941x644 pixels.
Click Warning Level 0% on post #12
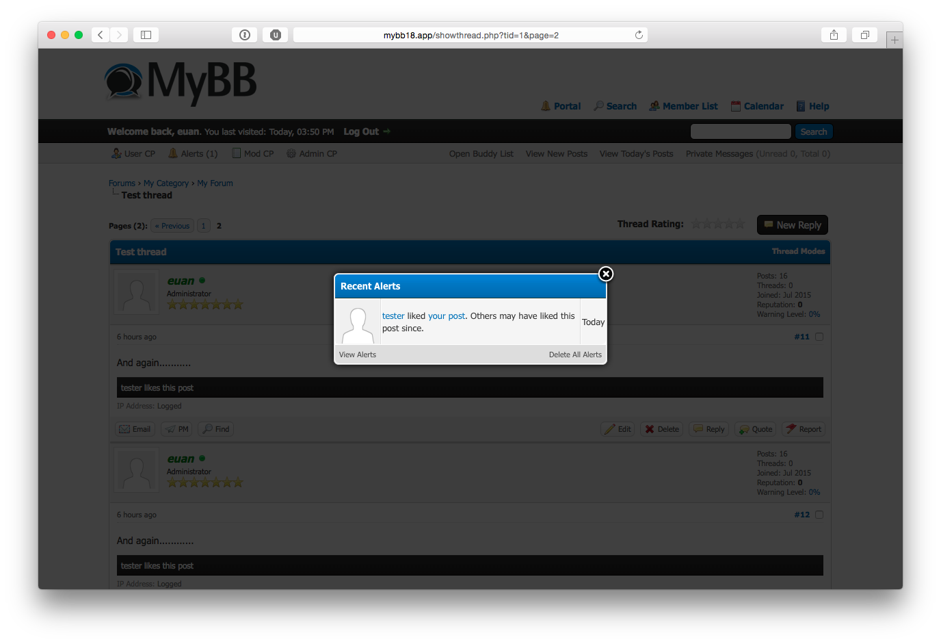coord(814,492)
